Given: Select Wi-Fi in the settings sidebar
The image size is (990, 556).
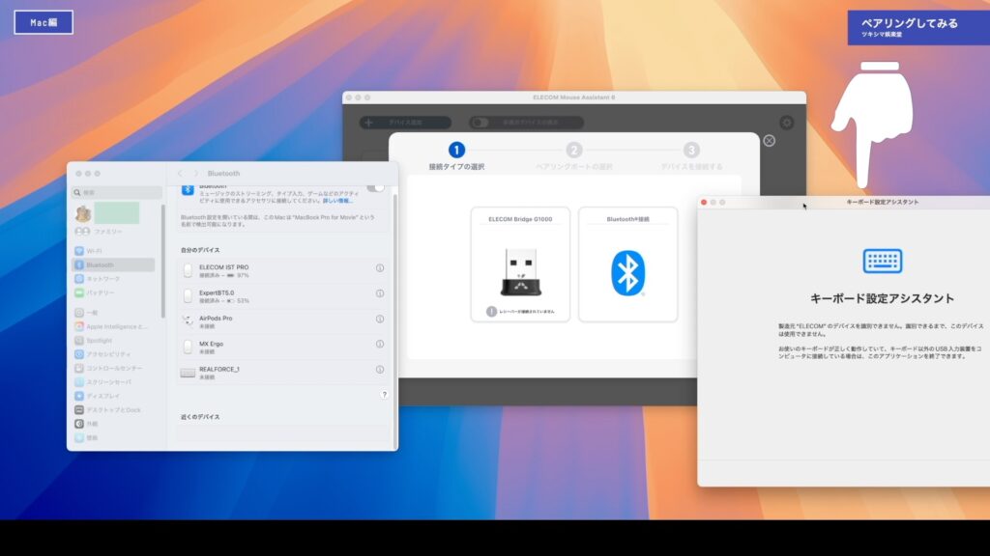Looking at the screenshot, I should coord(95,251).
